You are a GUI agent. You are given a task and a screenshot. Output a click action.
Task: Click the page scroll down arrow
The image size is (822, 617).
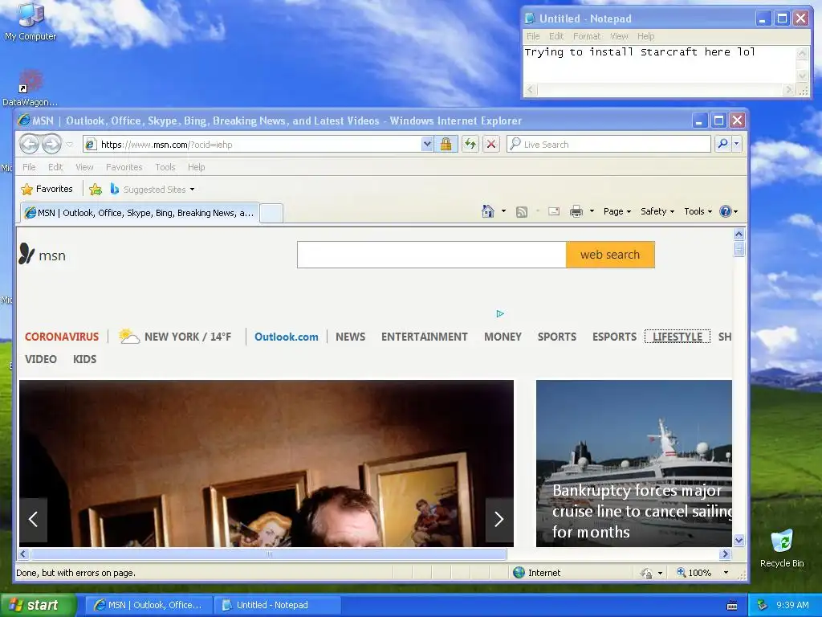click(739, 540)
